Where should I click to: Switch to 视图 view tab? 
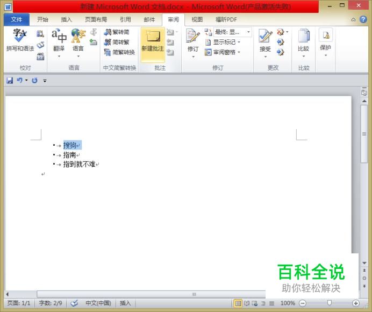[x=197, y=19]
